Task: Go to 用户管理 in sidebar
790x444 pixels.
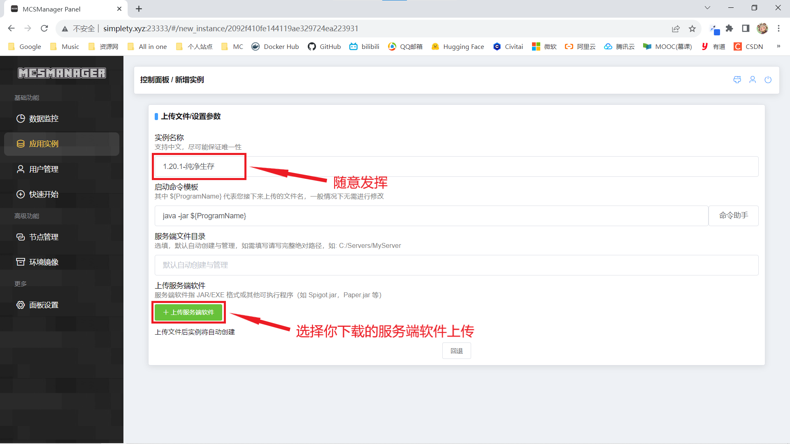Action: [x=44, y=169]
